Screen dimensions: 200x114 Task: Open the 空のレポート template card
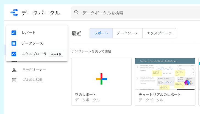101,82
